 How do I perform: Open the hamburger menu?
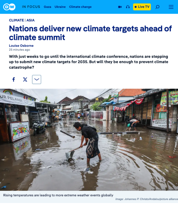click(x=171, y=7)
